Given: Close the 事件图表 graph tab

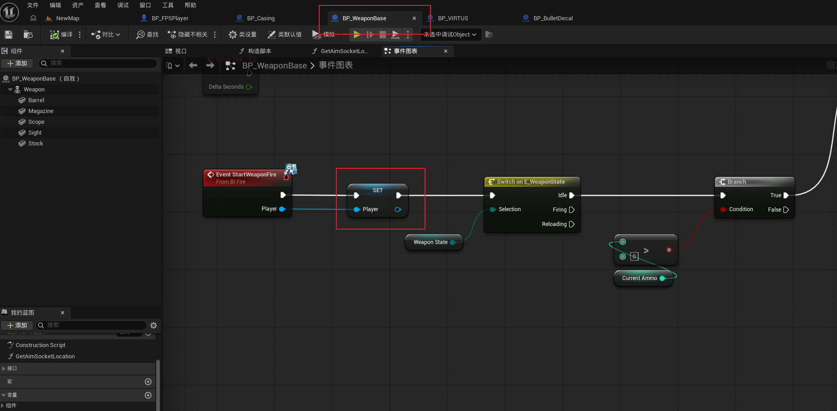Looking at the screenshot, I should (446, 51).
